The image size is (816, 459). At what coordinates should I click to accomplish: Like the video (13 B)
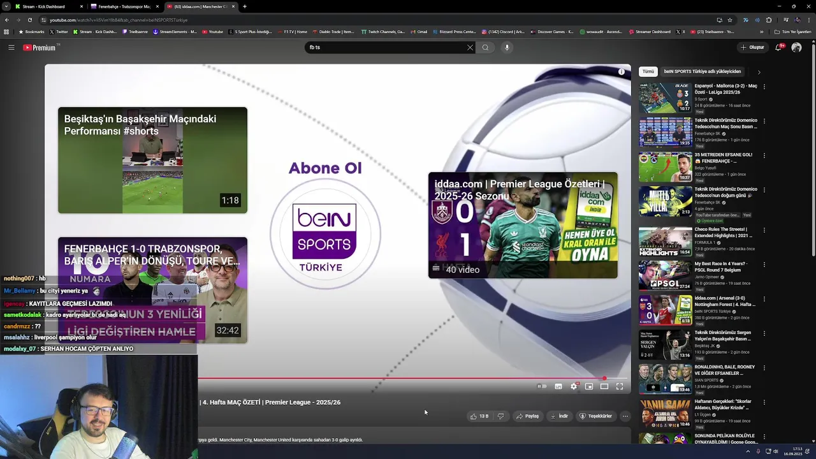[x=479, y=416]
